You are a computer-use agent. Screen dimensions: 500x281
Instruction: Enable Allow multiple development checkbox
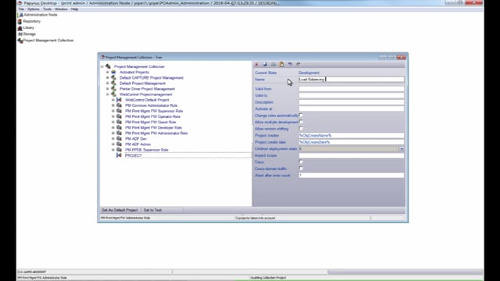(x=301, y=122)
